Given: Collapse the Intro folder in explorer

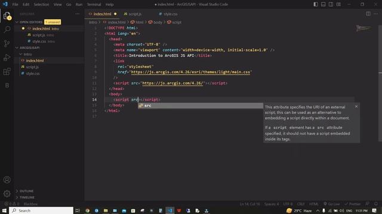Looking at the screenshot, I should (x=27, y=54).
